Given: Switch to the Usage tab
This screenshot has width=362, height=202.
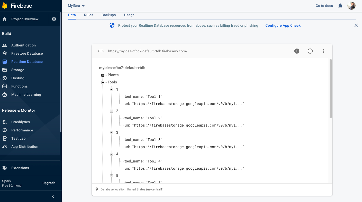Looking at the screenshot, I should pyautogui.click(x=129, y=15).
